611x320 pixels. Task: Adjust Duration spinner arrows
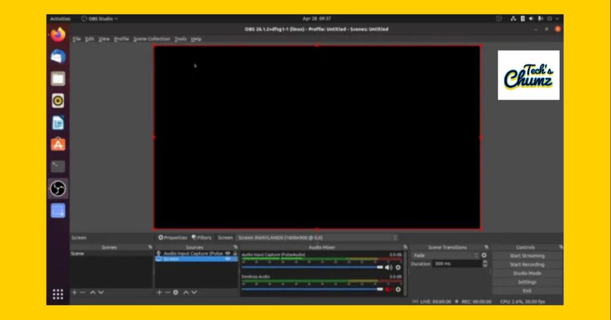pos(485,264)
